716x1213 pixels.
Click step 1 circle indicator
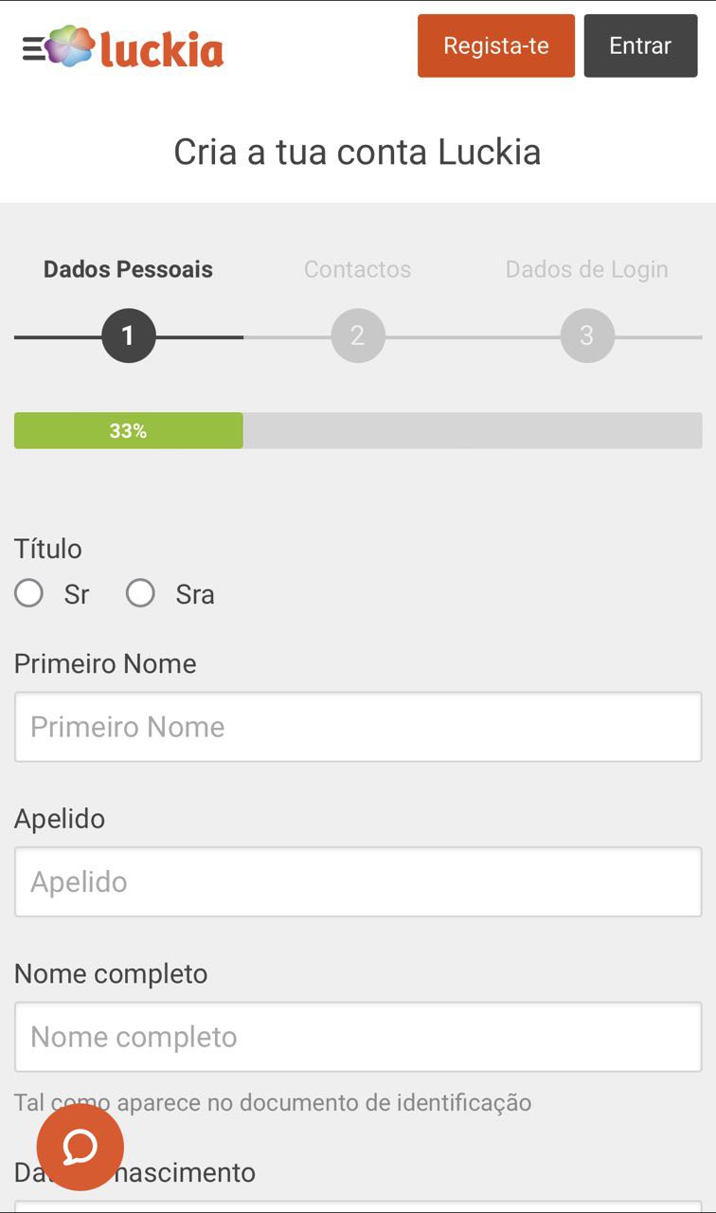tap(128, 335)
